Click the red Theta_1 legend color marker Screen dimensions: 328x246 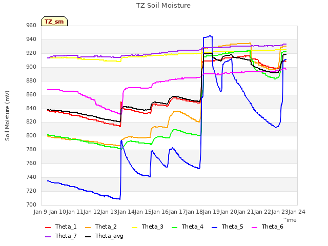pos(48,228)
